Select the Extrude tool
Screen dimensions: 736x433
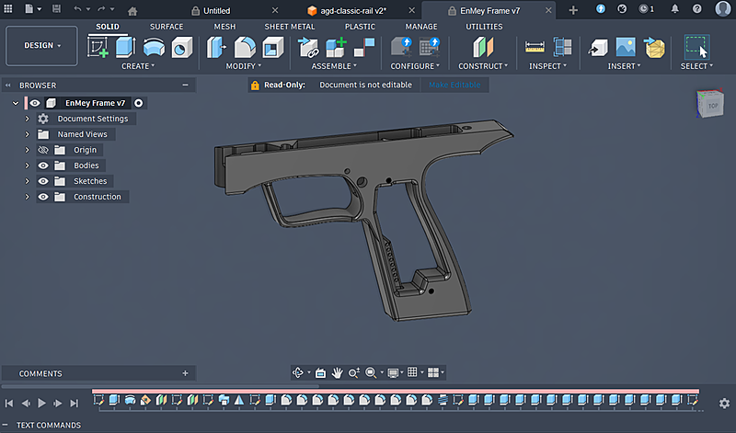(125, 48)
